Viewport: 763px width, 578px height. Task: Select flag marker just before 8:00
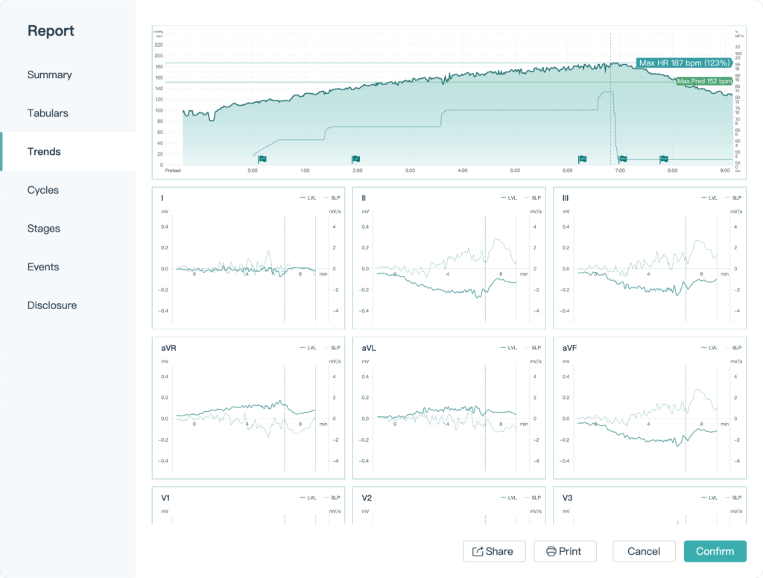click(x=664, y=159)
